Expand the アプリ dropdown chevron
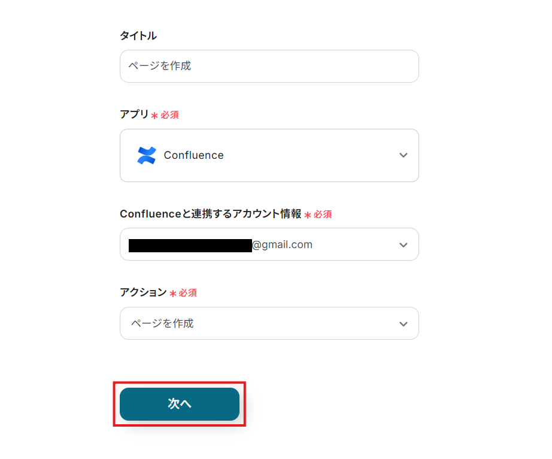This screenshot has width=552, height=459. pyautogui.click(x=403, y=155)
